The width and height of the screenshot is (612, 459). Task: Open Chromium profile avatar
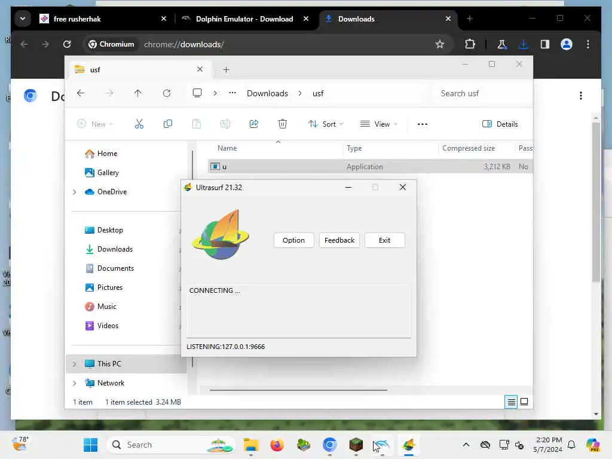pos(567,44)
